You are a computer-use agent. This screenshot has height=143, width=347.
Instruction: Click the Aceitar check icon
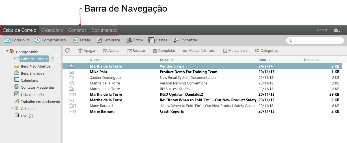[105, 51]
